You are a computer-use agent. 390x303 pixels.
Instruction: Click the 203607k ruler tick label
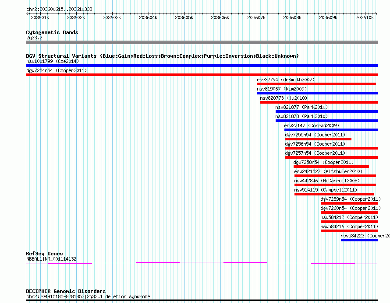tap(256, 17)
